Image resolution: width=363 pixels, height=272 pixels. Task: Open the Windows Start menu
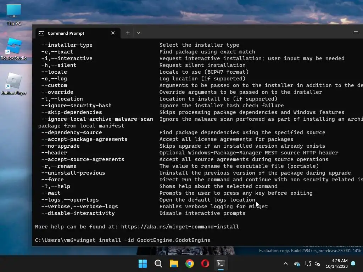(143, 263)
